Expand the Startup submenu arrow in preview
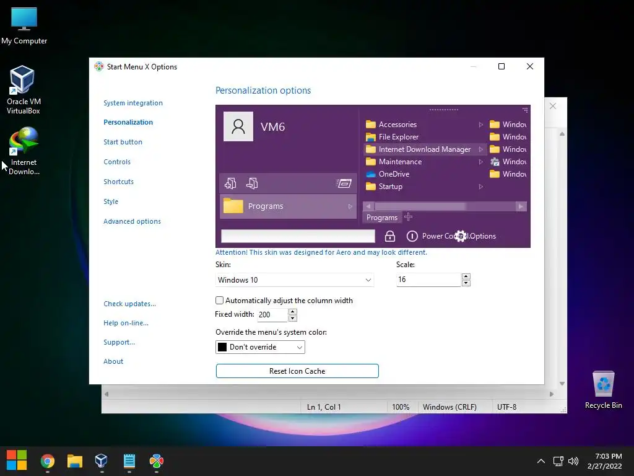634x476 pixels. 480,187
